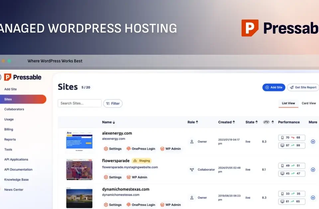Click the Search Sites input field
Screen dimensions: 319x209
tap(79, 104)
